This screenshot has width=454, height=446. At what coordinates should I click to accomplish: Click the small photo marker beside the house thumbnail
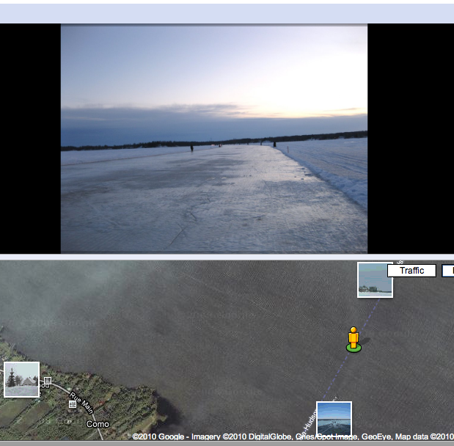(48, 381)
